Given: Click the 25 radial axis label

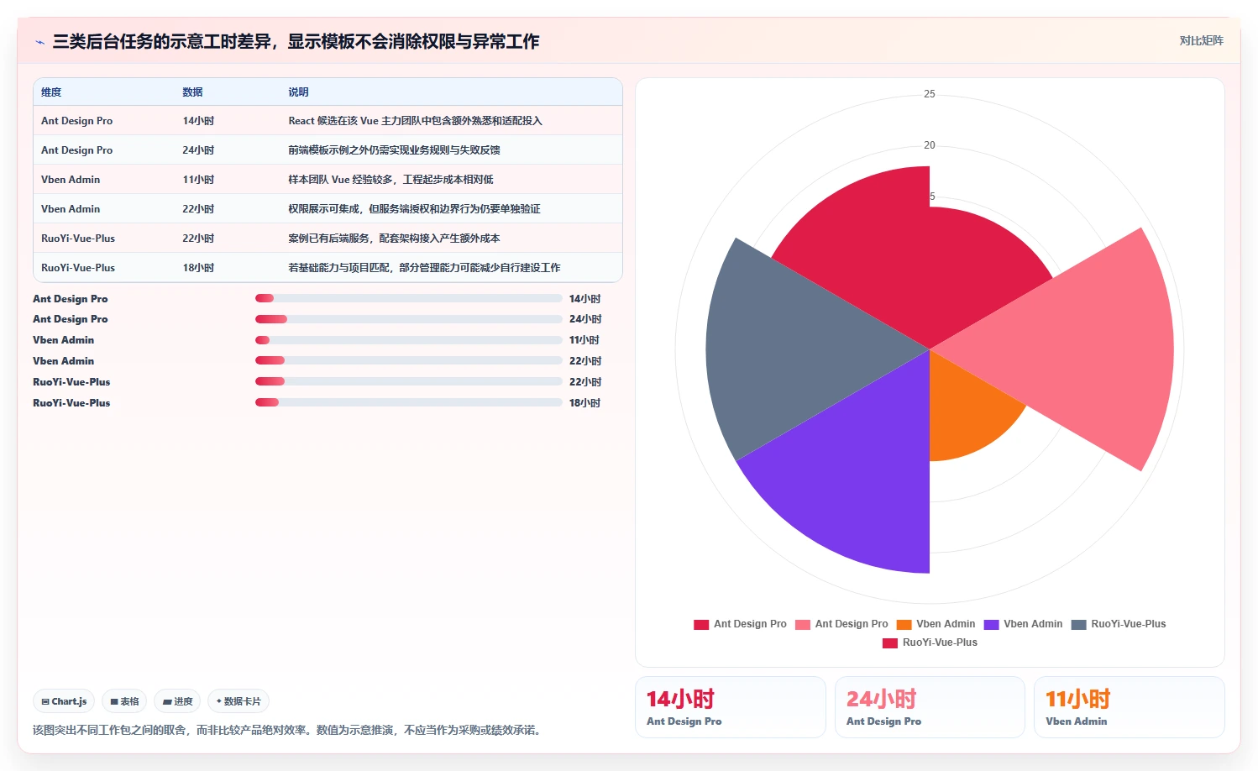Looking at the screenshot, I should click(x=930, y=94).
